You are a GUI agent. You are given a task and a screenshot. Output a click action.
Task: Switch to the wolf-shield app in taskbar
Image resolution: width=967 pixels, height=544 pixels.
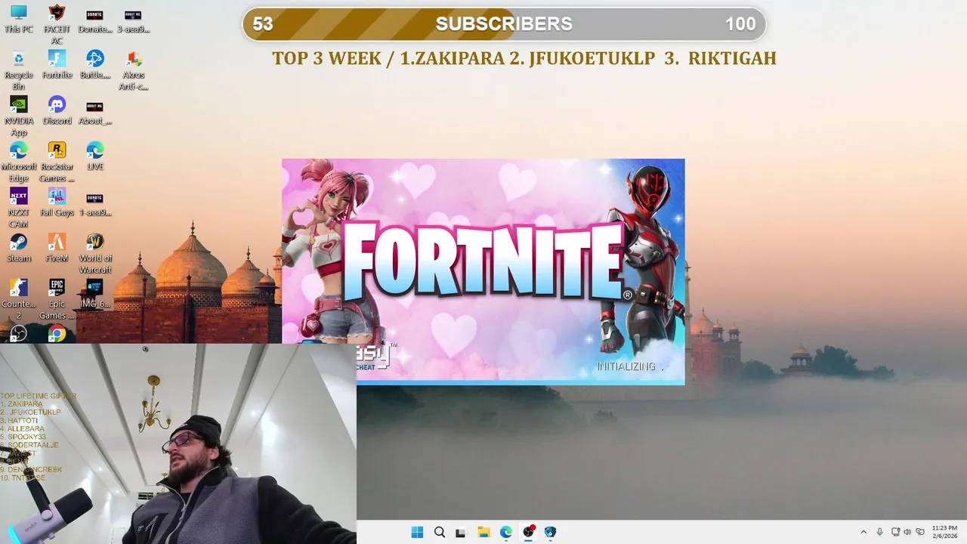(550, 532)
